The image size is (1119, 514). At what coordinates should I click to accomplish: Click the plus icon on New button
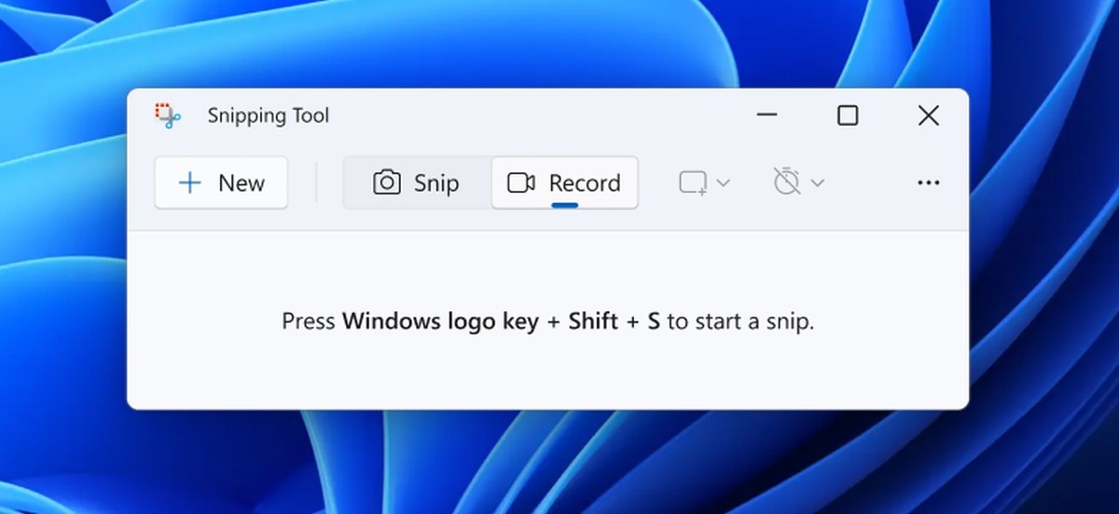pos(189,183)
